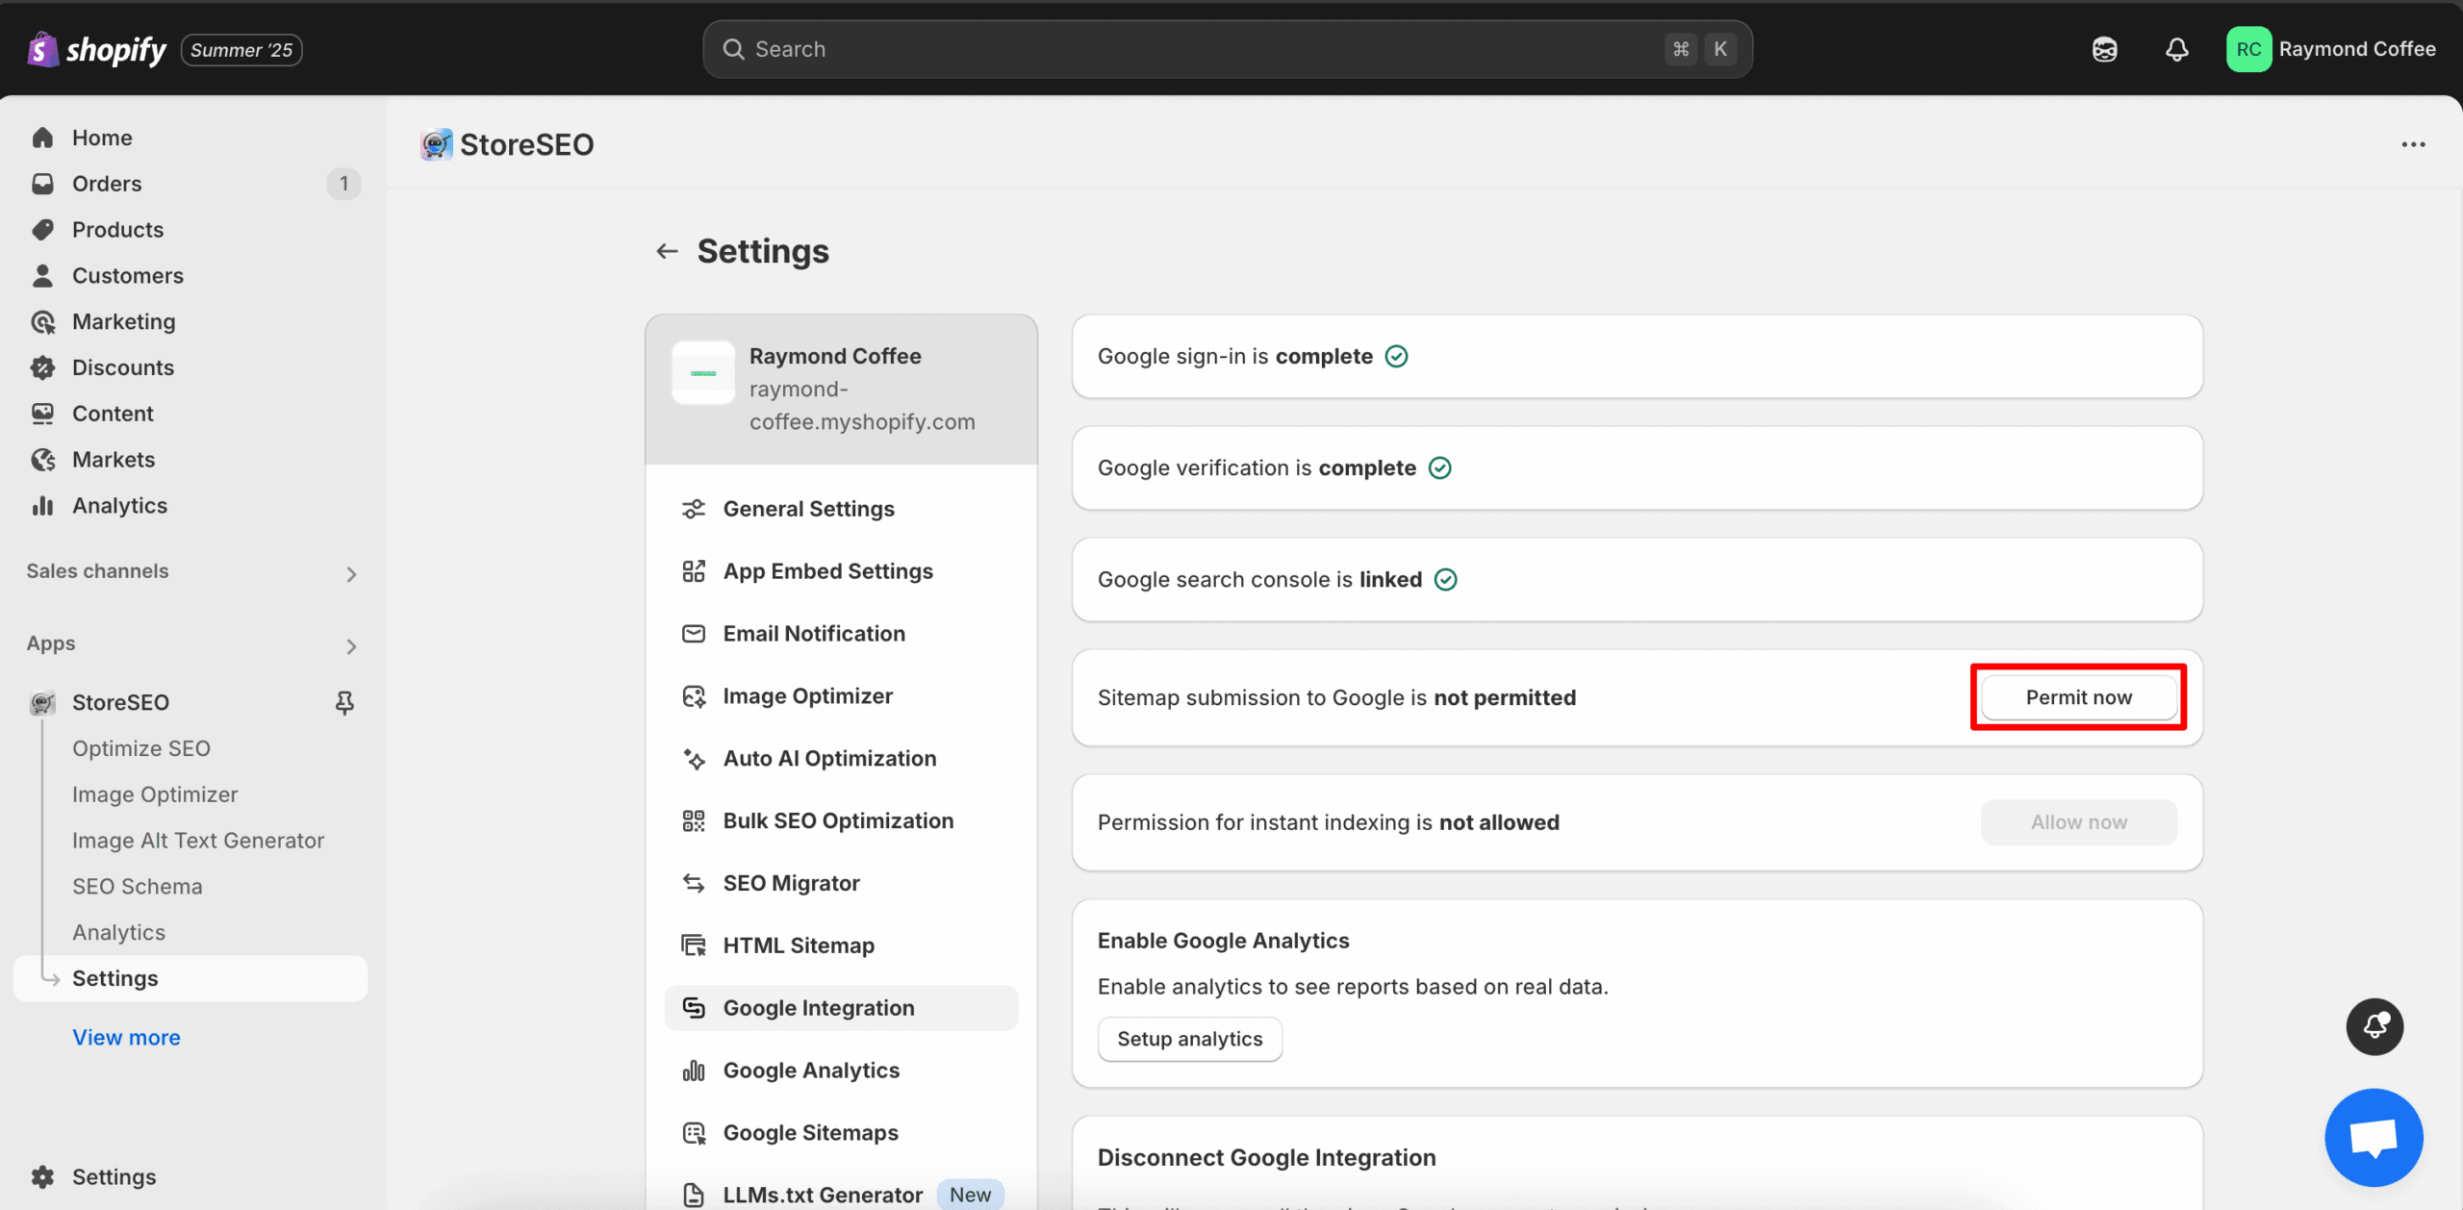Click the Customers person icon
The width and height of the screenshot is (2463, 1210).
click(x=42, y=276)
